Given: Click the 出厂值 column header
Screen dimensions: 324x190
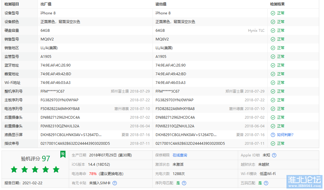Looking at the screenshot, I should click(46, 4).
